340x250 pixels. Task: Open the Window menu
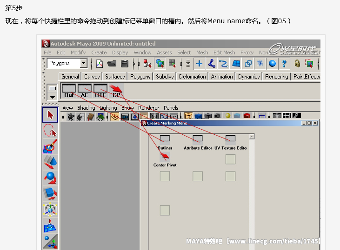point(142,53)
